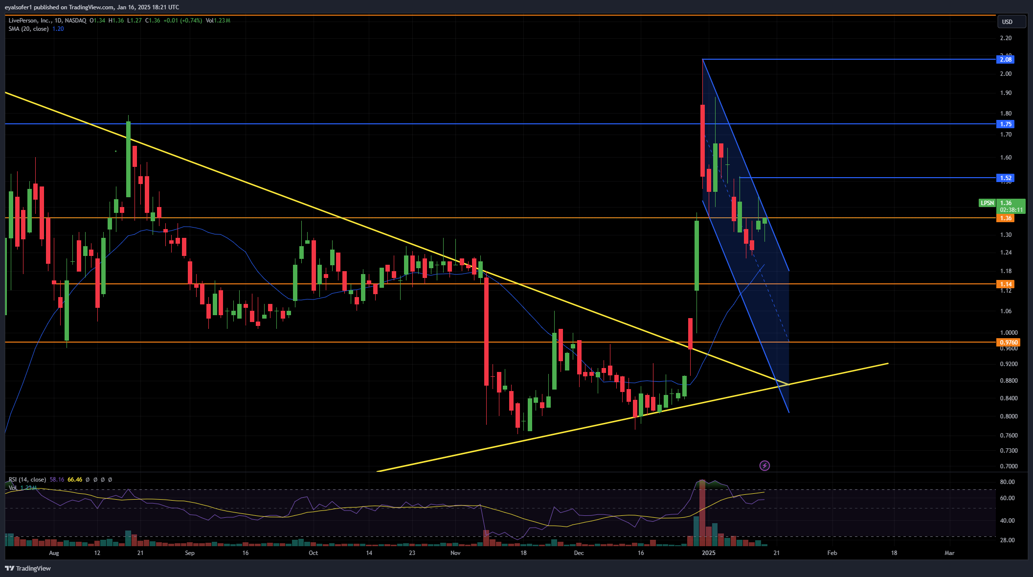1033x577 pixels.
Task: Open the USD currency selector
Action: tap(1011, 22)
